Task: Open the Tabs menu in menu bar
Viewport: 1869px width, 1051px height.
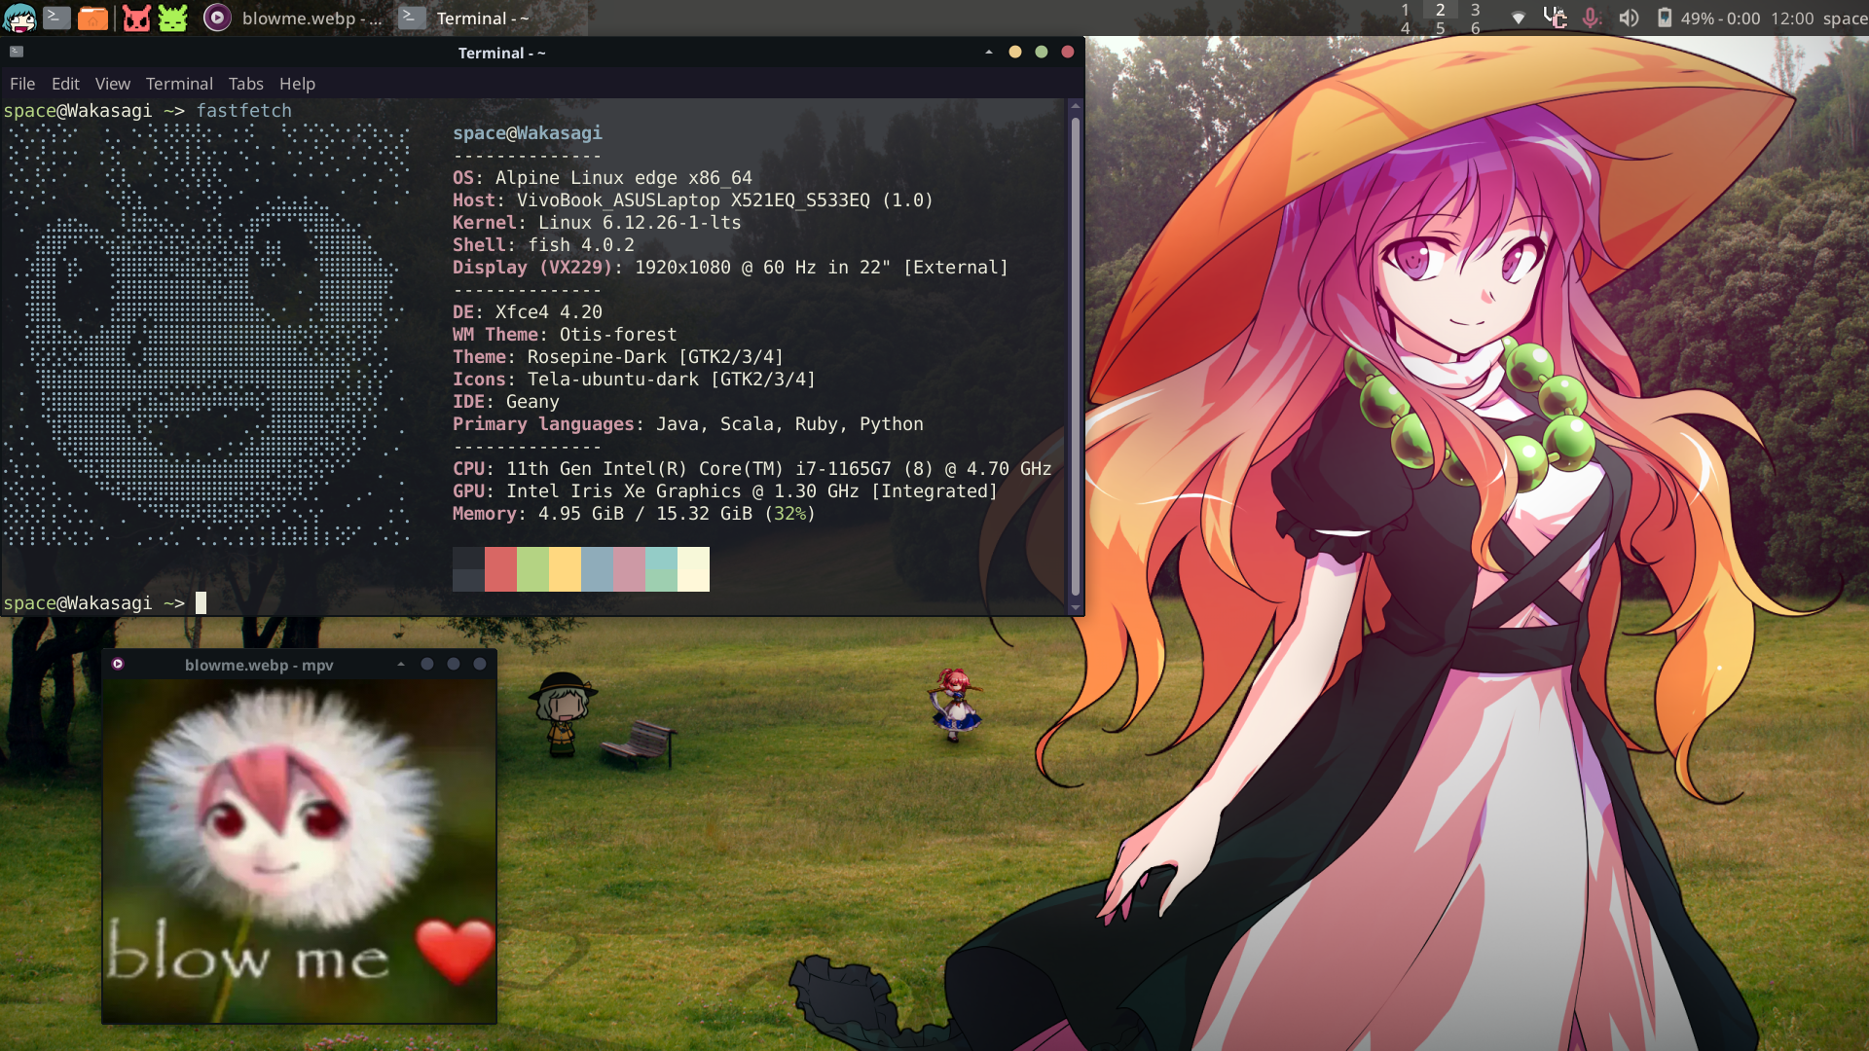Action: click(246, 84)
